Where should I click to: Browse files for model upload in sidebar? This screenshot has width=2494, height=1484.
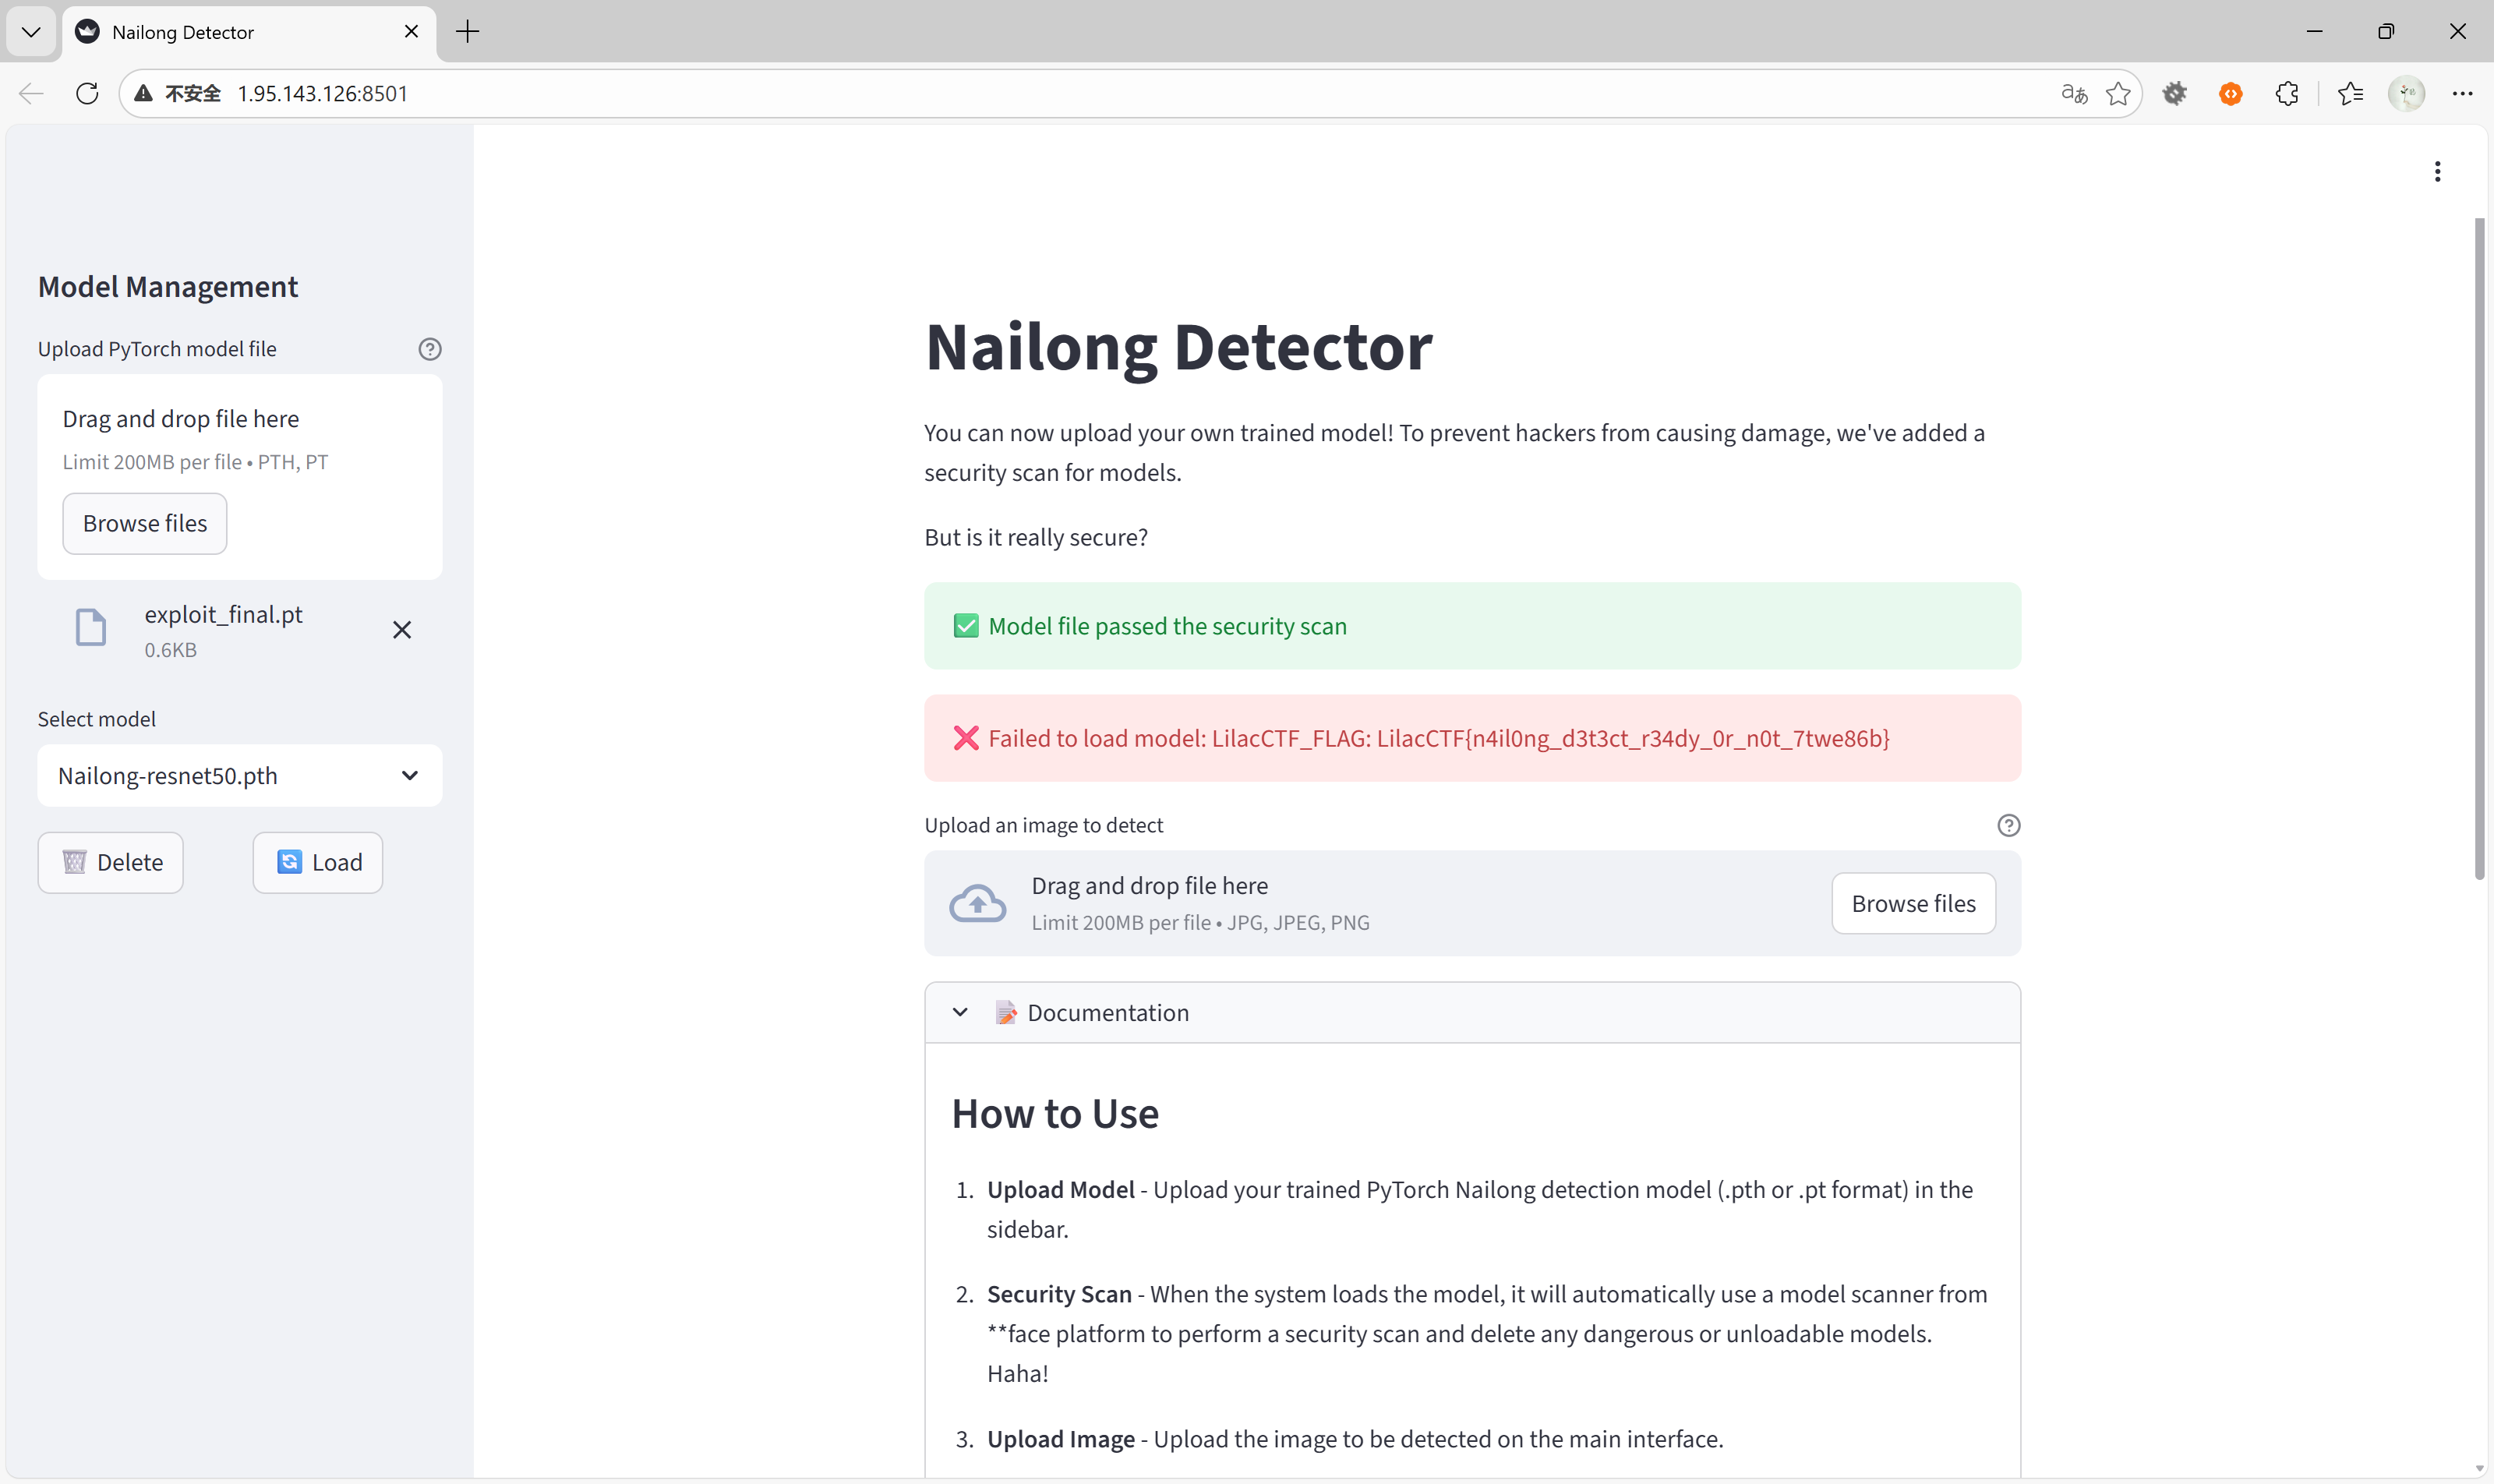tap(145, 523)
